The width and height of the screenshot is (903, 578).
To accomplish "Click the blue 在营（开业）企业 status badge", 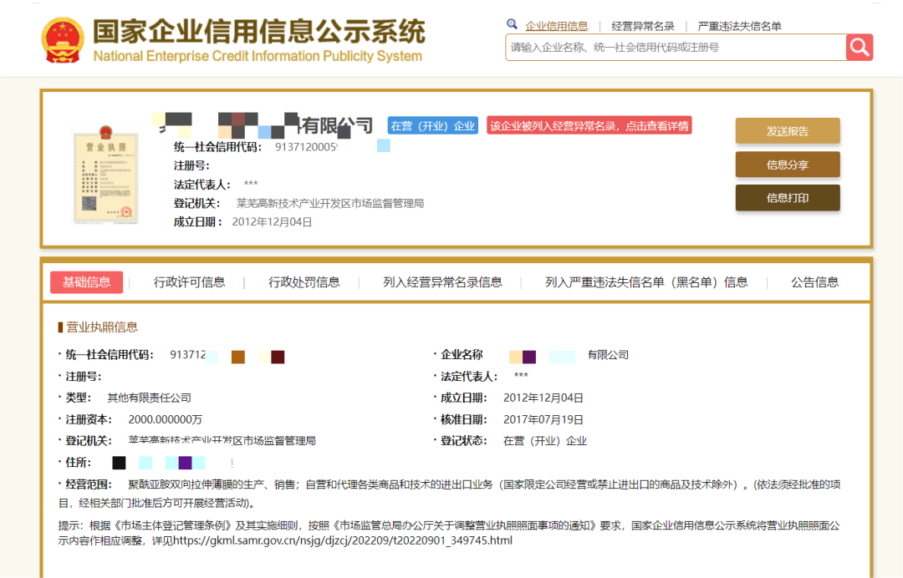I will pos(432,126).
